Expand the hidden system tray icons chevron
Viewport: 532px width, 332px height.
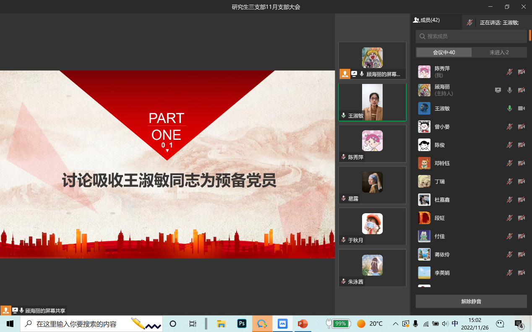click(395, 324)
